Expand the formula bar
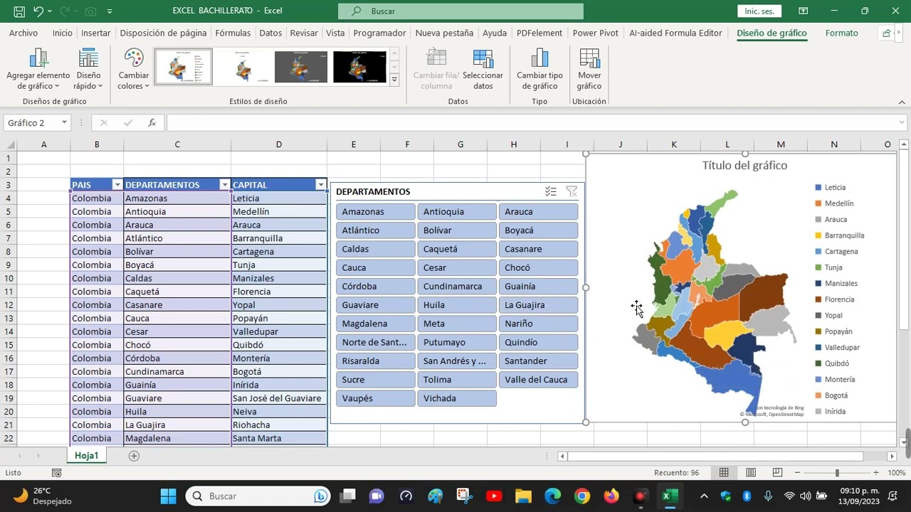 point(902,123)
